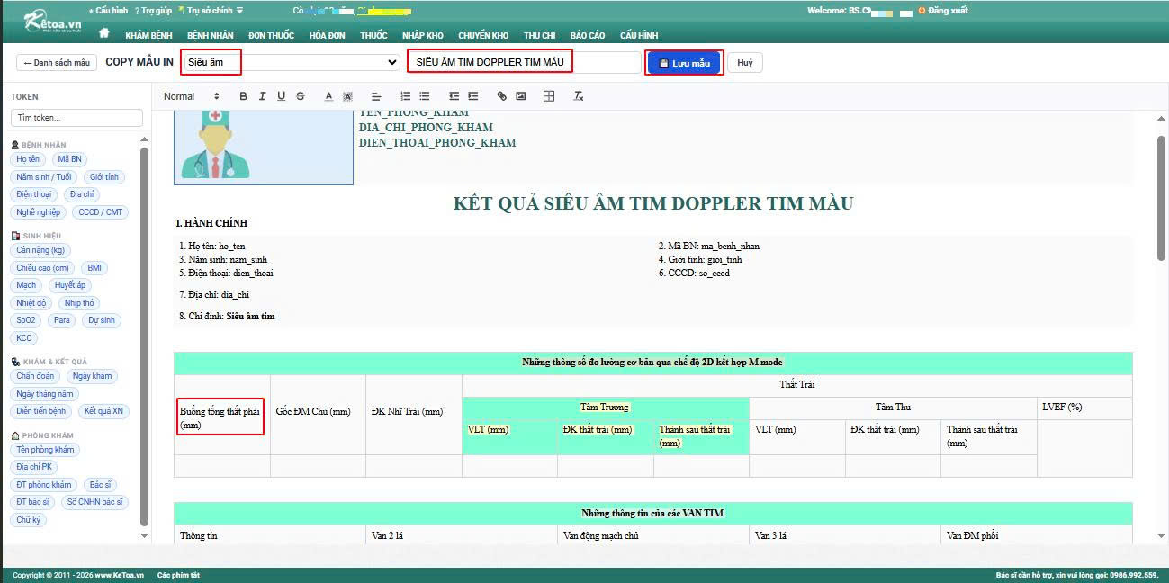Insert the Giới tính token
The height and width of the screenshot is (583, 1169).
[104, 177]
